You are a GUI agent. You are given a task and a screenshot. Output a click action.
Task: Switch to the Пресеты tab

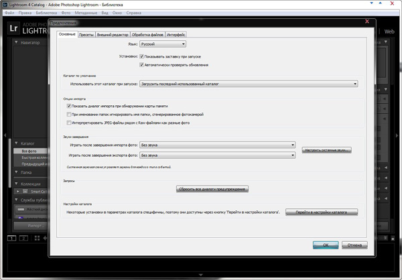(x=86, y=34)
